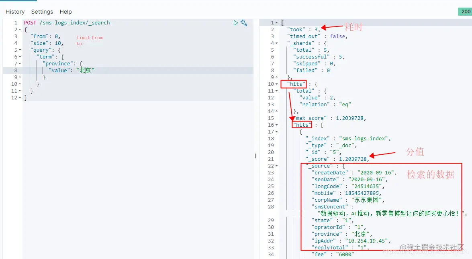Click the senDate 2020-09-16 line
The height and width of the screenshot is (259, 472).
tap(349, 180)
